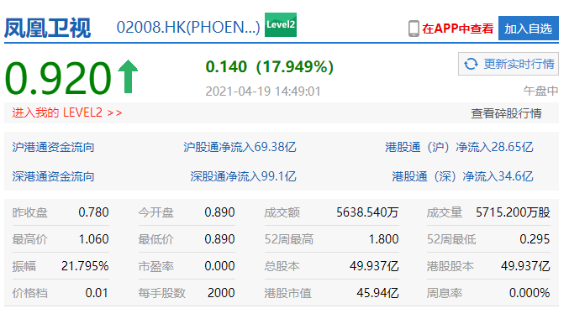This screenshot has height=319, width=569.
Task: Open the 沪港通资金流向 link
Action: [53, 147]
